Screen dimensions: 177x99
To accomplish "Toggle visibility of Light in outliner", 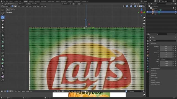I will click(x=175, y=14).
